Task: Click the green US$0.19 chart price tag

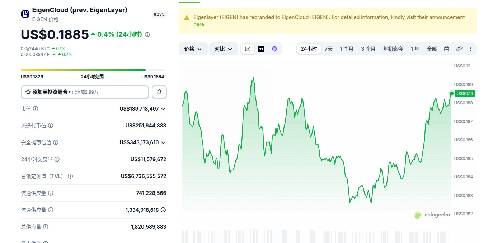Action: [x=465, y=94]
